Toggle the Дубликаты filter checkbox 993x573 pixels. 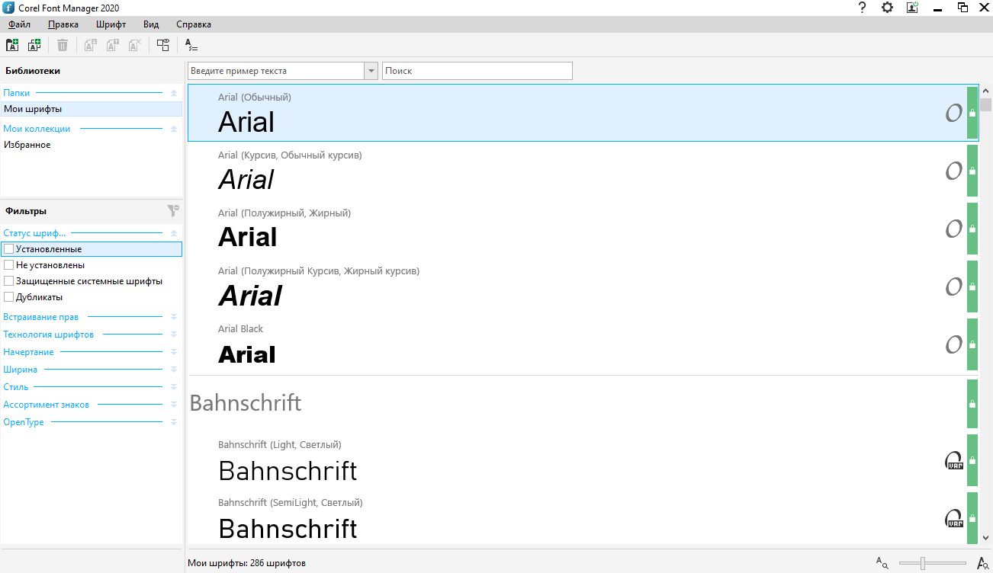(9, 297)
